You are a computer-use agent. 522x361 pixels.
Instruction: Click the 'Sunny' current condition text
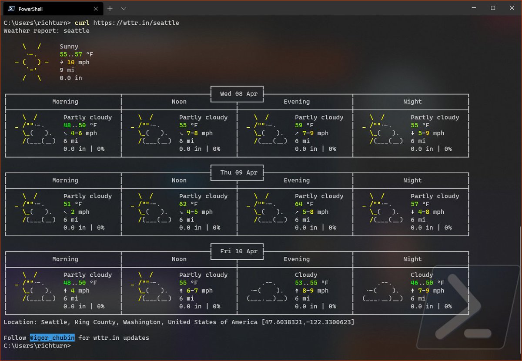(x=69, y=46)
